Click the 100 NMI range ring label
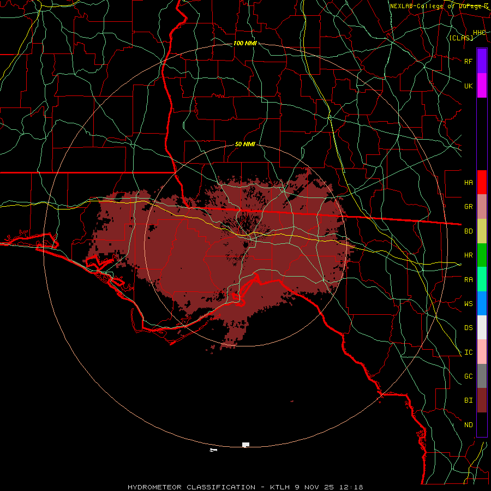 pos(245,43)
